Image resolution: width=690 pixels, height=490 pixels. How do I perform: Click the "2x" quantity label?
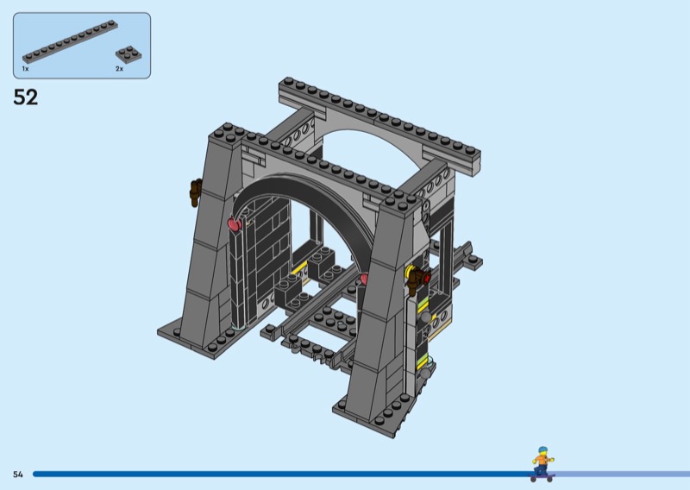click(120, 67)
